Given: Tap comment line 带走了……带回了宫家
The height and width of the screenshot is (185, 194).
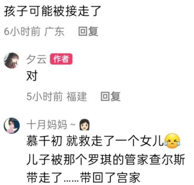Looking at the screenshot, I should pyautogui.click(x=83, y=177).
